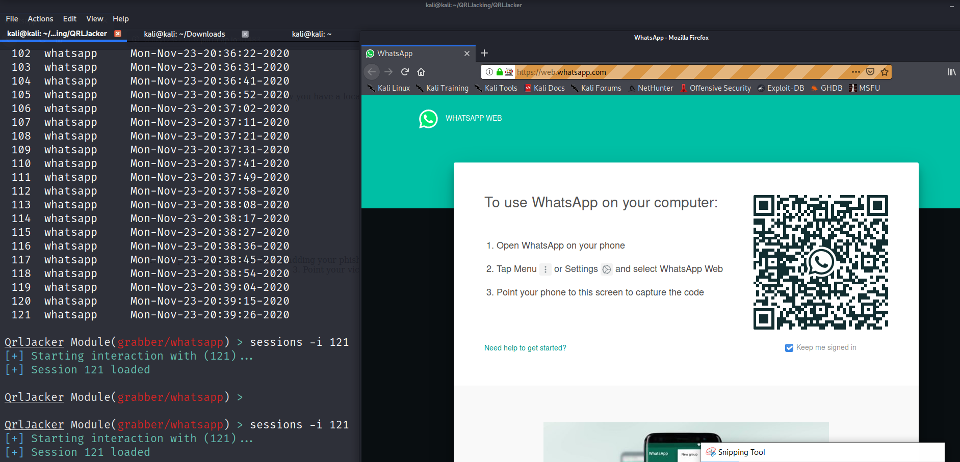This screenshot has width=960, height=462.
Task: Open the page actions overflow menu
Action: click(x=855, y=72)
